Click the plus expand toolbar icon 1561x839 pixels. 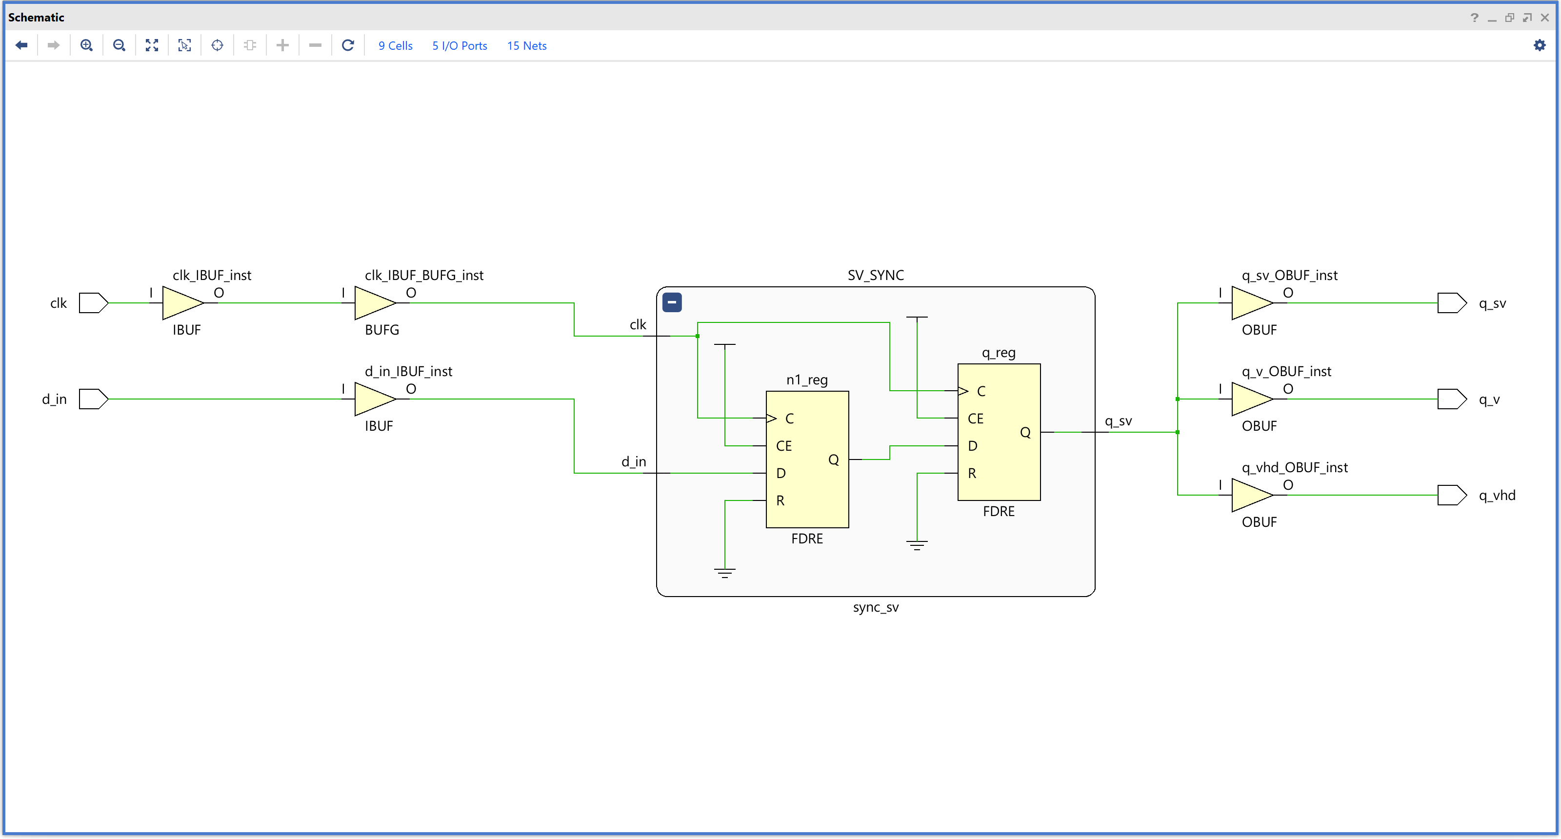point(282,45)
